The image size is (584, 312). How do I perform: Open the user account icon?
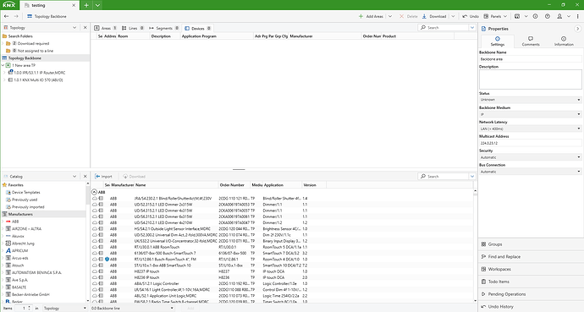[559, 16]
